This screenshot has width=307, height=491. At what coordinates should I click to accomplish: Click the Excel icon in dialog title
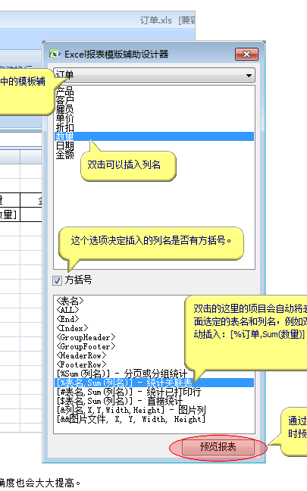pos(55,54)
